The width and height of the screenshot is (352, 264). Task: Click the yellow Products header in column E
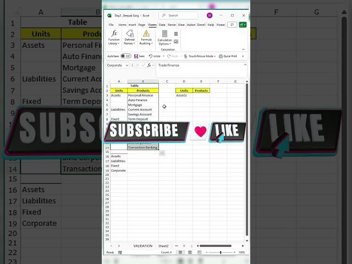coord(201,91)
